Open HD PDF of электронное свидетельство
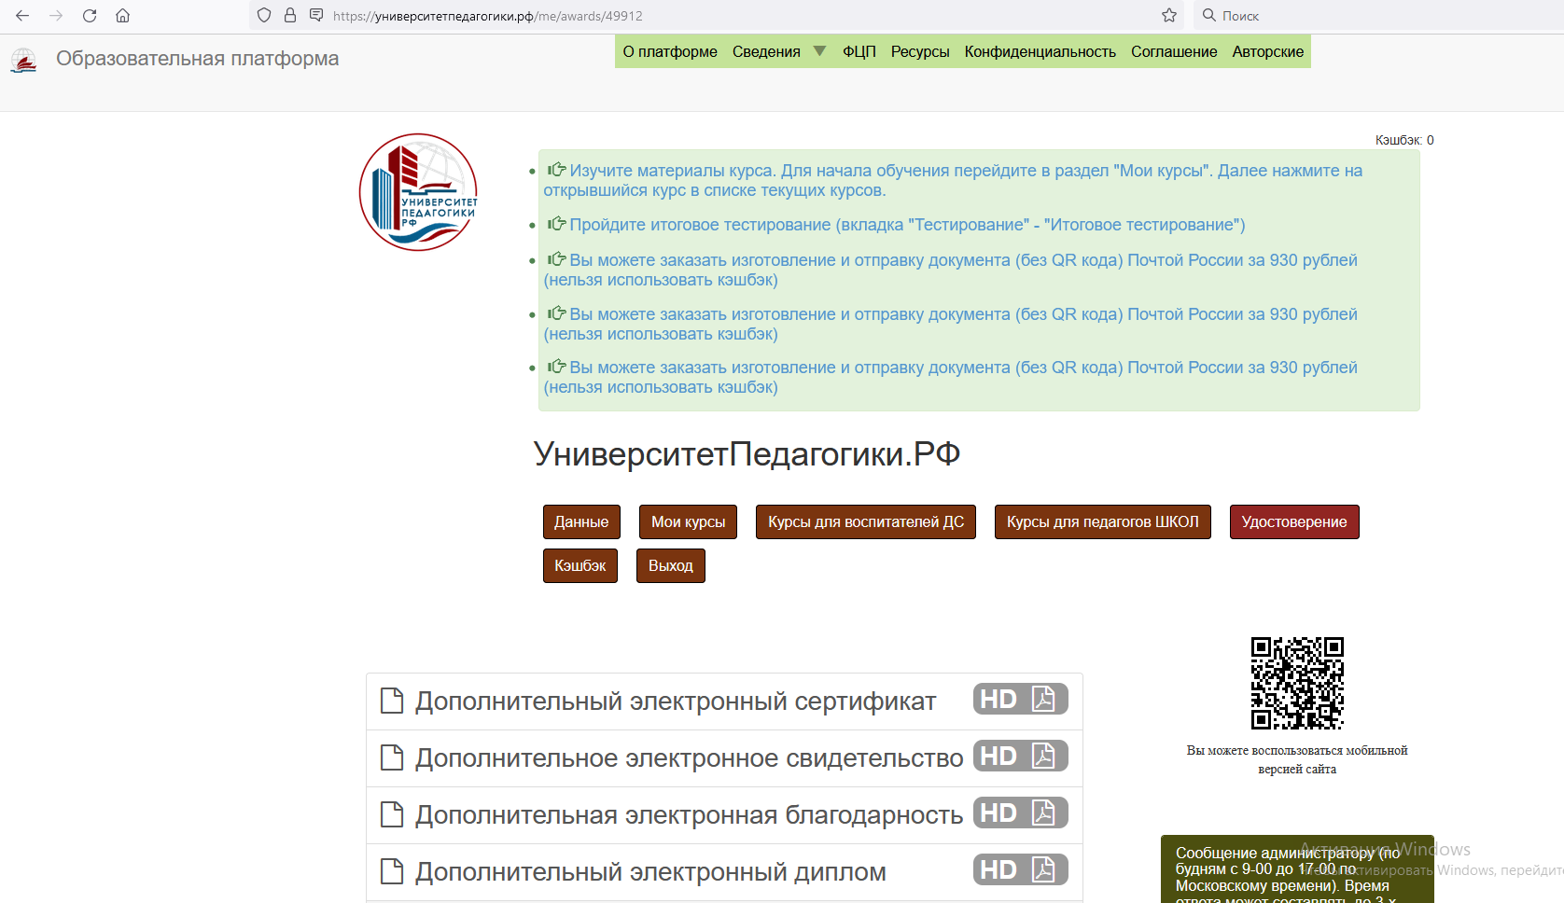The height and width of the screenshot is (903, 1564). (x=1020, y=756)
